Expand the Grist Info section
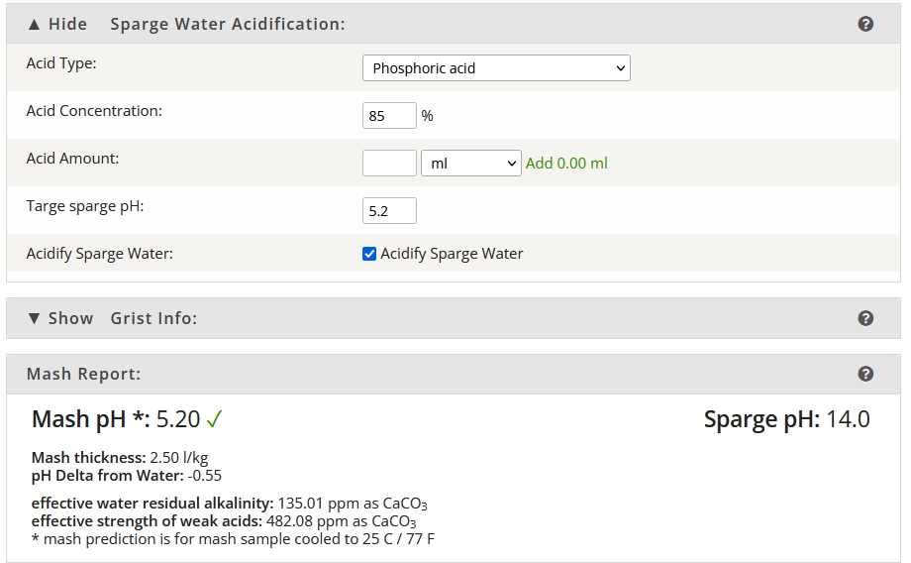The width and height of the screenshot is (911, 563). pos(60,318)
